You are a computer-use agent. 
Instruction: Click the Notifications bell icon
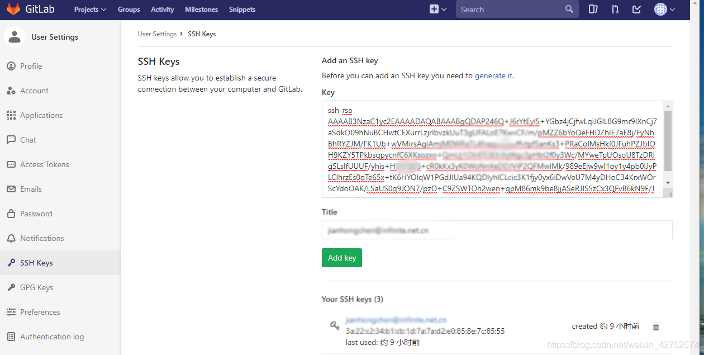pos(11,238)
